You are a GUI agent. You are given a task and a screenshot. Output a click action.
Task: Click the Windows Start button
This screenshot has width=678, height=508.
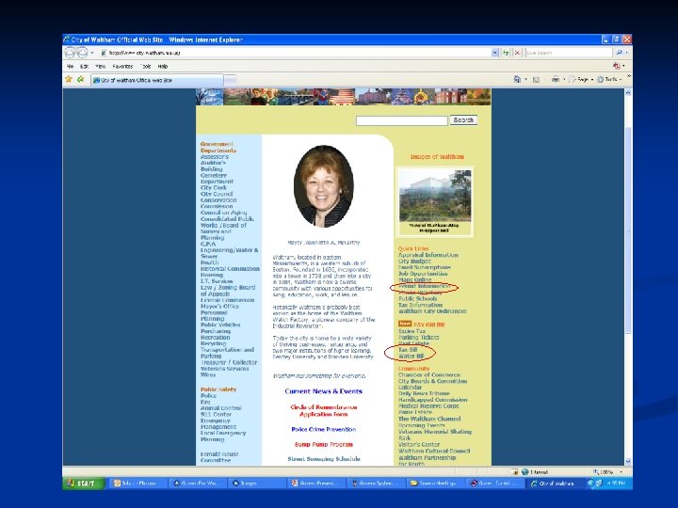[x=84, y=483]
